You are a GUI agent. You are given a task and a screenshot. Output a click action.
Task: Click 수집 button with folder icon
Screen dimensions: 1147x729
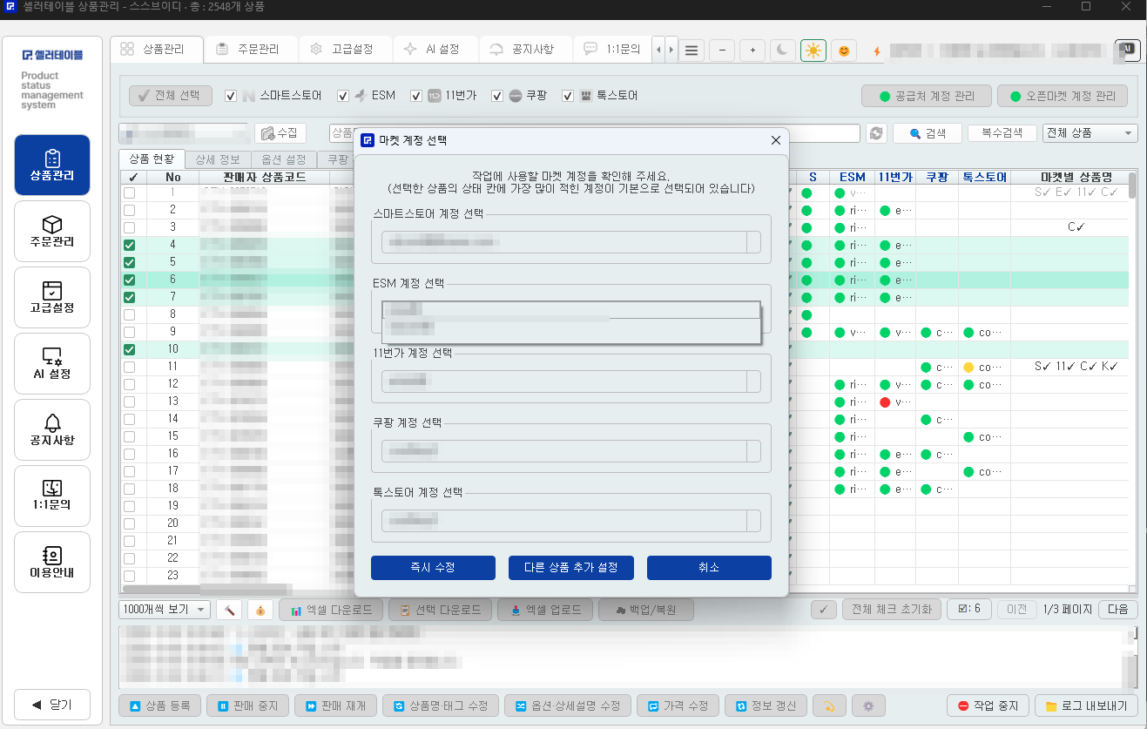(280, 133)
